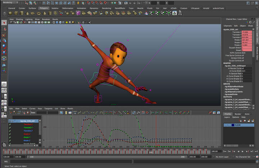Click the FTX shelf icon
This screenshot has height=168, width=259.
pyautogui.click(x=180, y=13)
